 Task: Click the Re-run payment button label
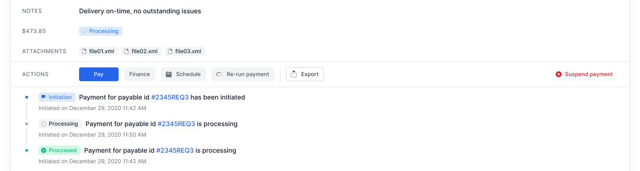click(248, 74)
